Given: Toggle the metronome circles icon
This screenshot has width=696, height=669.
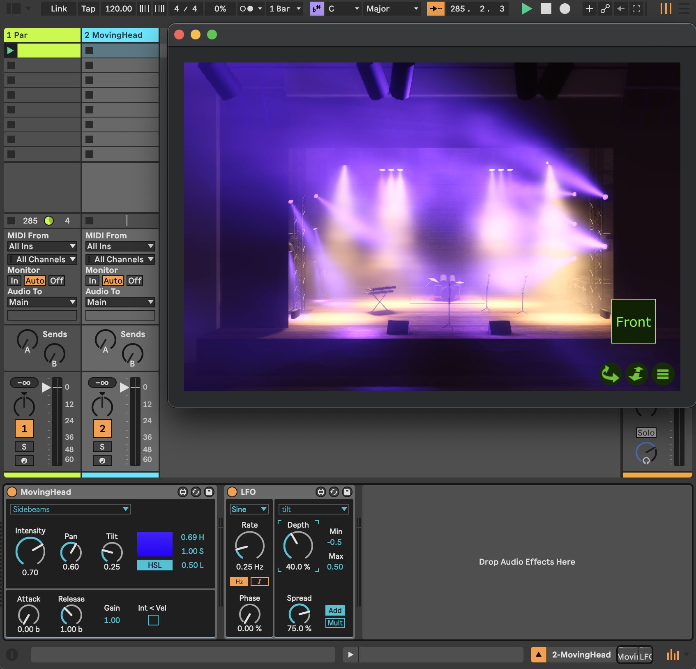Looking at the screenshot, I should tap(246, 9).
